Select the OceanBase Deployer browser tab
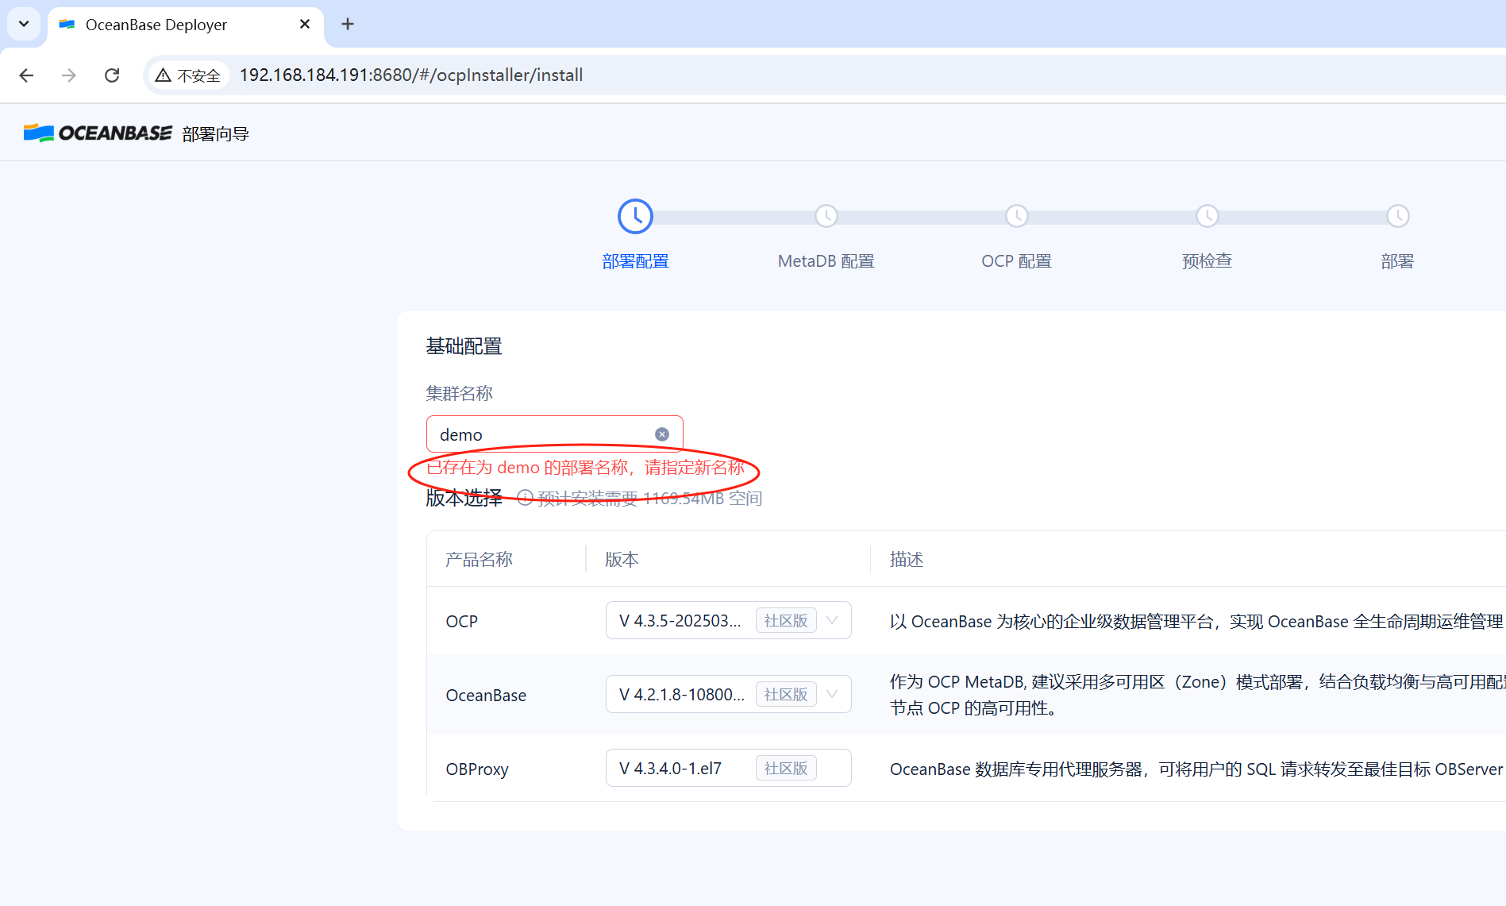This screenshot has width=1506, height=906. [x=156, y=25]
